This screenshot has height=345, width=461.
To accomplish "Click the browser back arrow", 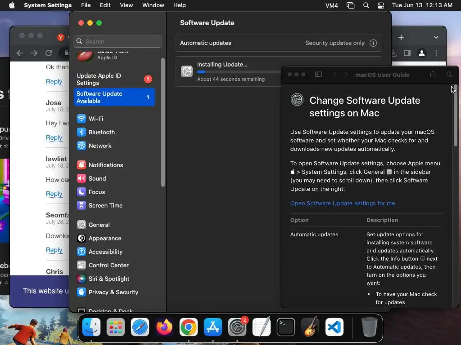I will (x=20, y=53).
